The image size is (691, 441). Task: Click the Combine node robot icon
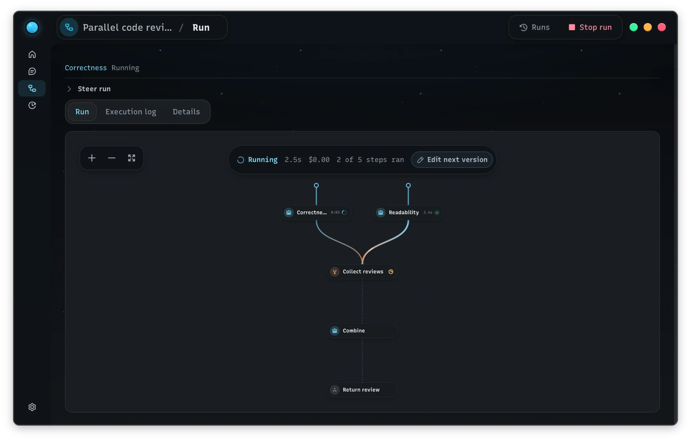pos(335,331)
